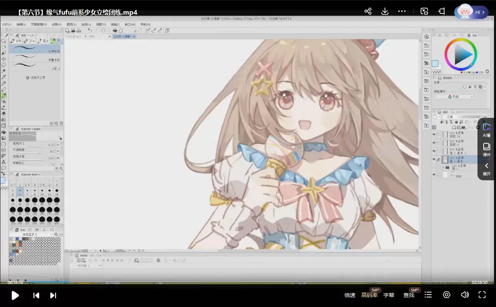This screenshot has height=307, width=496.
Task: Switch to the 水彩 sub tool tab
Action: coord(16,41)
